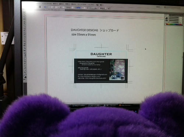Select the "DAUGHTER DESIGNS ショップカード" heading text
Image resolution: width=184 pixels, height=137 pixels.
pos(95,30)
